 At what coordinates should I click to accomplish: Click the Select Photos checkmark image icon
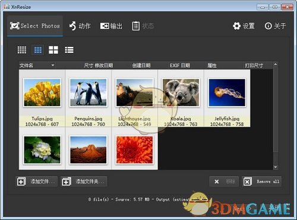(15, 26)
